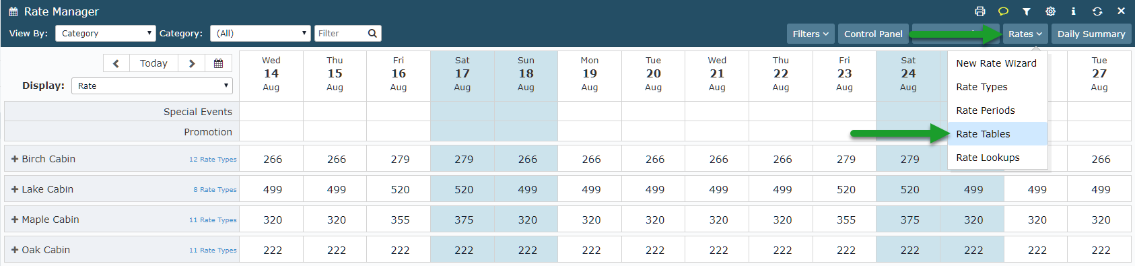Click the funnel filter icon in header

coord(1027,11)
